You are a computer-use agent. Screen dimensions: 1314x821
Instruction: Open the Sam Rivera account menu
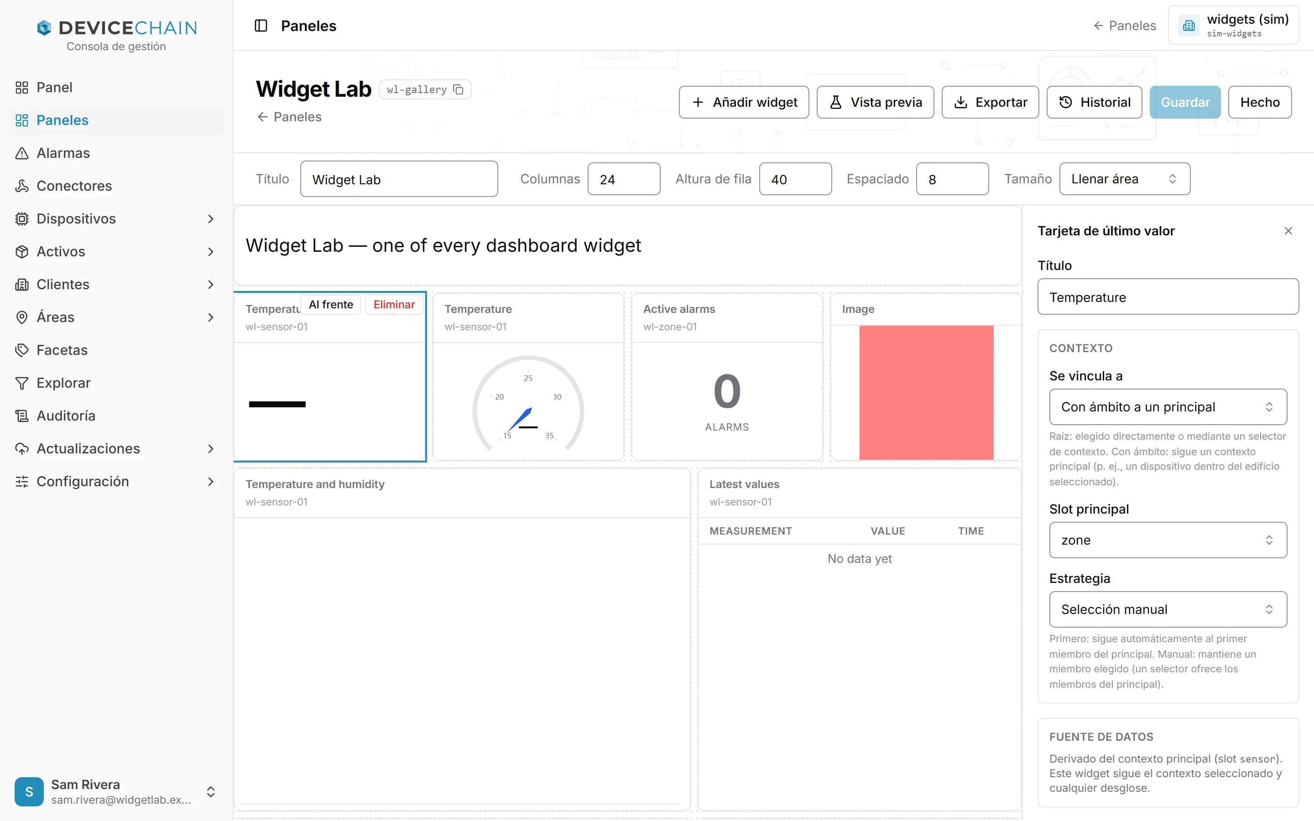pyautogui.click(x=117, y=792)
